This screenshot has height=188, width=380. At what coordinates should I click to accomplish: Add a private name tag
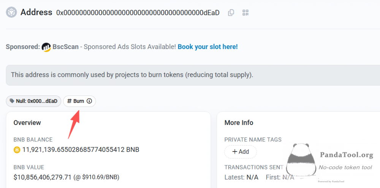240,152
